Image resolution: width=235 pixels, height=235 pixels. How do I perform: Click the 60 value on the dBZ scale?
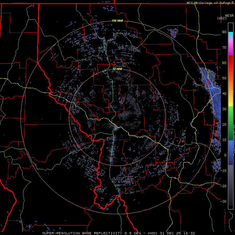point(224,63)
